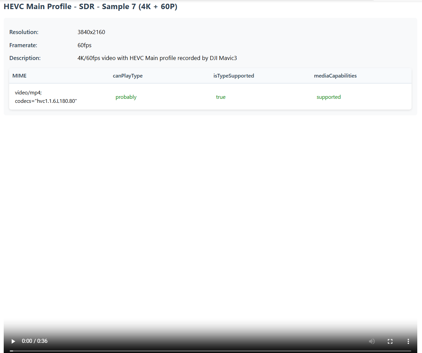Click the green "true" result
The image size is (422, 353).
(x=221, y=97)
